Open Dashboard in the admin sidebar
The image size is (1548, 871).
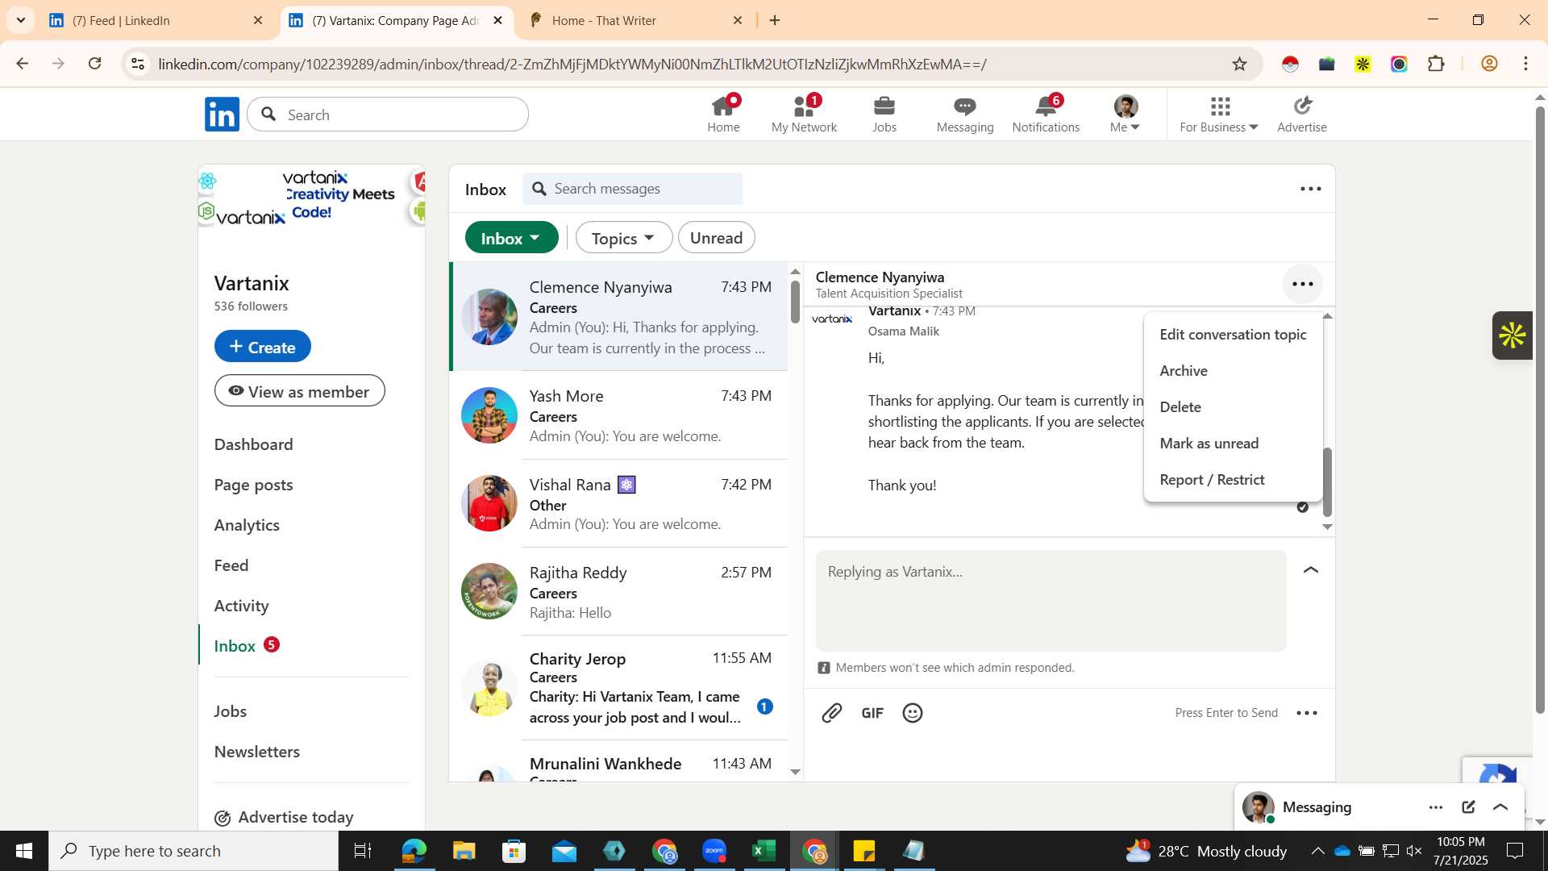point(253,444)
